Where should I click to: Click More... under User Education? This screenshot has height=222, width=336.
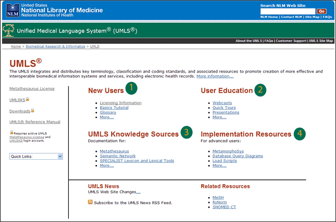[x=219, y=117]
